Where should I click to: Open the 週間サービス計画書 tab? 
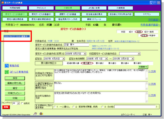68,14
